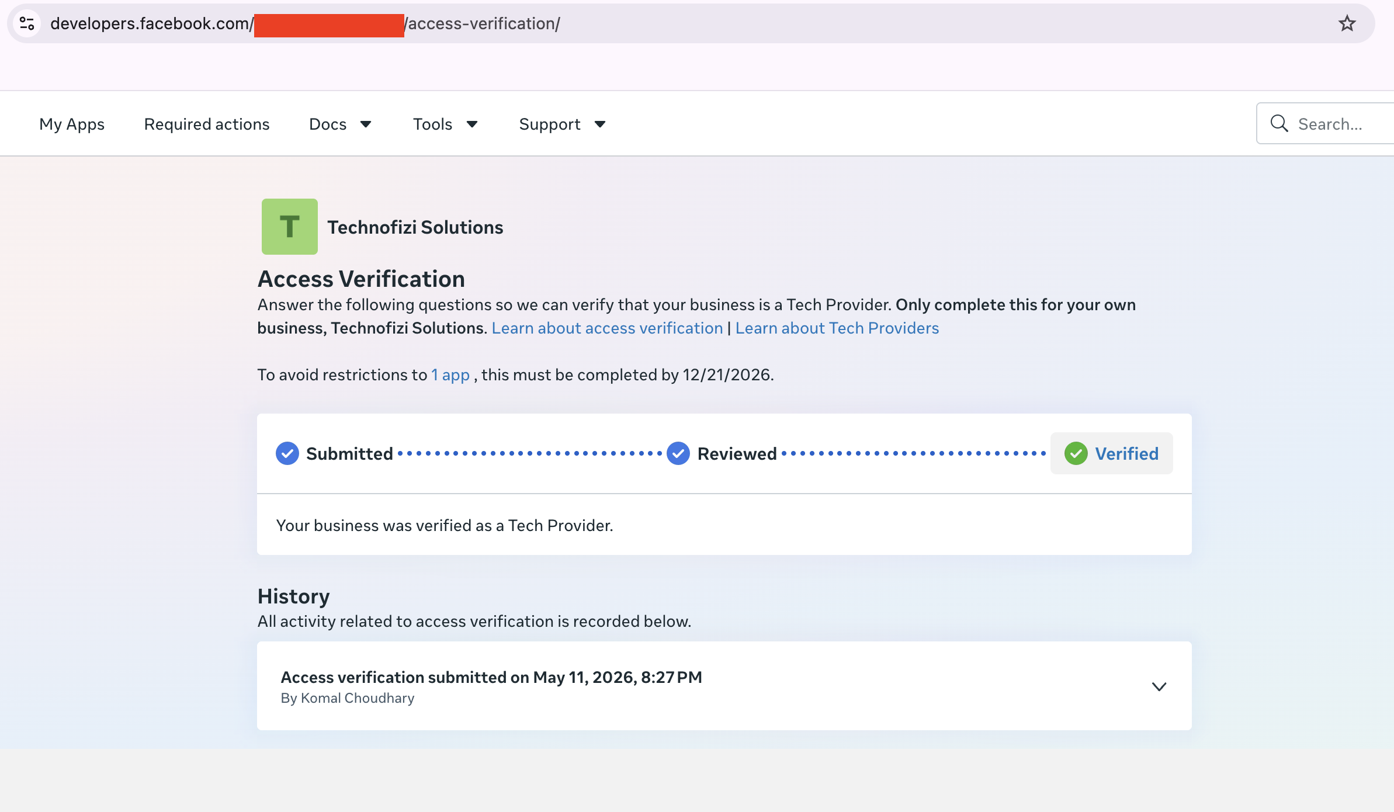Screen dimensions: 1394x812
Task: Open Required actions page
Action: [x=207, y=124]
